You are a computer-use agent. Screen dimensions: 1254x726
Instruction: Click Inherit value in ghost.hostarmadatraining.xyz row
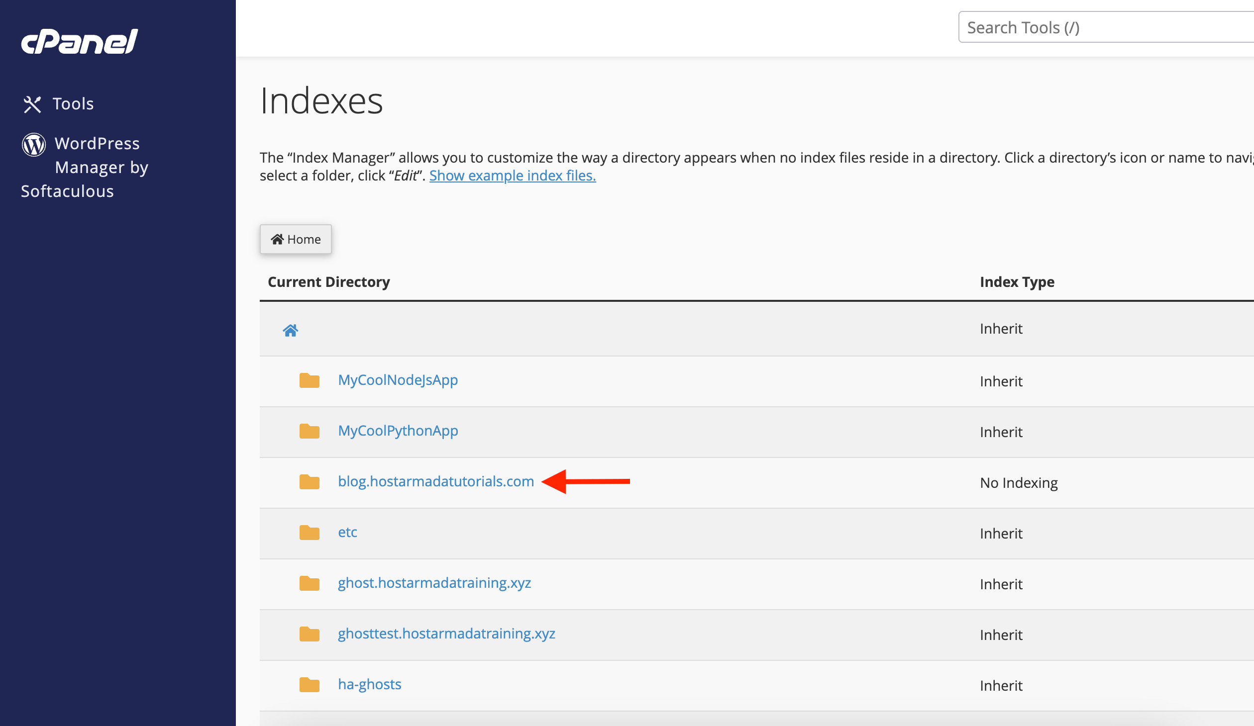point(1001,584)
